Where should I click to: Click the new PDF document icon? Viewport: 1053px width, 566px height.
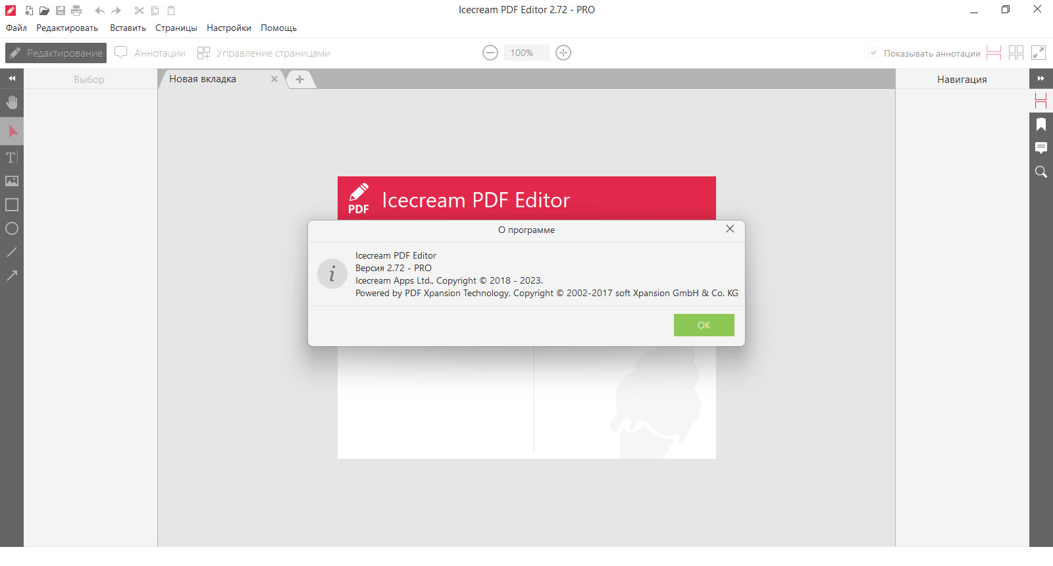[28, 11]
